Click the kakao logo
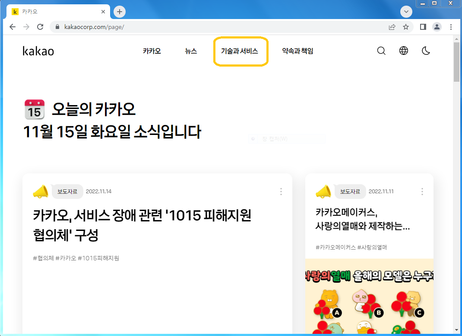The width and height of the screenshot is (462, 336). 38,51
